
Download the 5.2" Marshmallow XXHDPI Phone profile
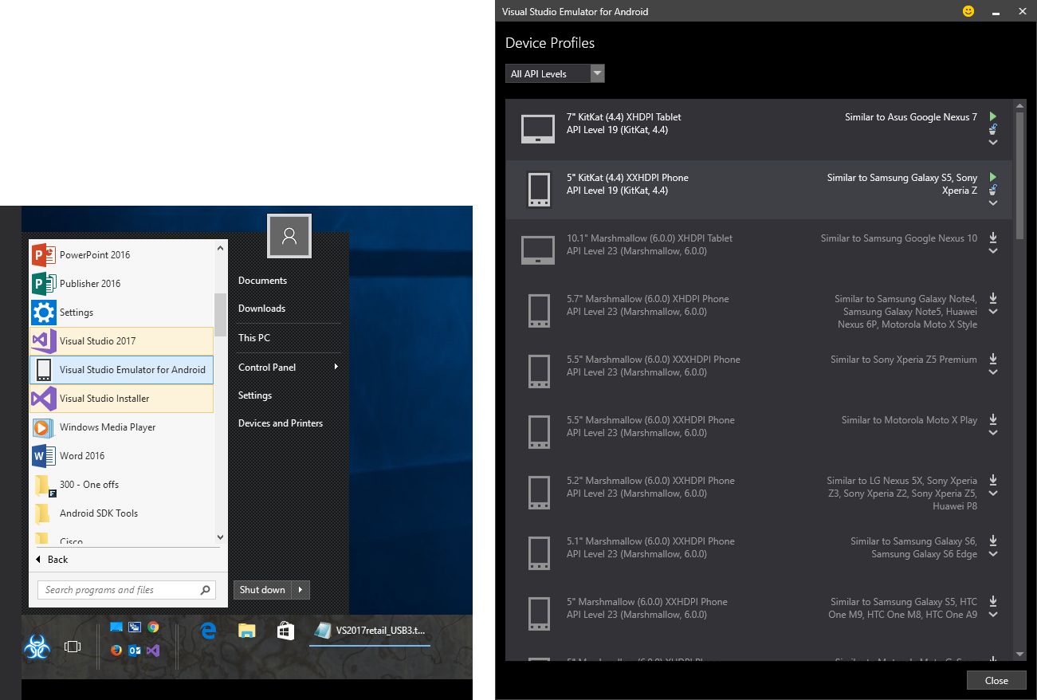[x=993, y=480]
